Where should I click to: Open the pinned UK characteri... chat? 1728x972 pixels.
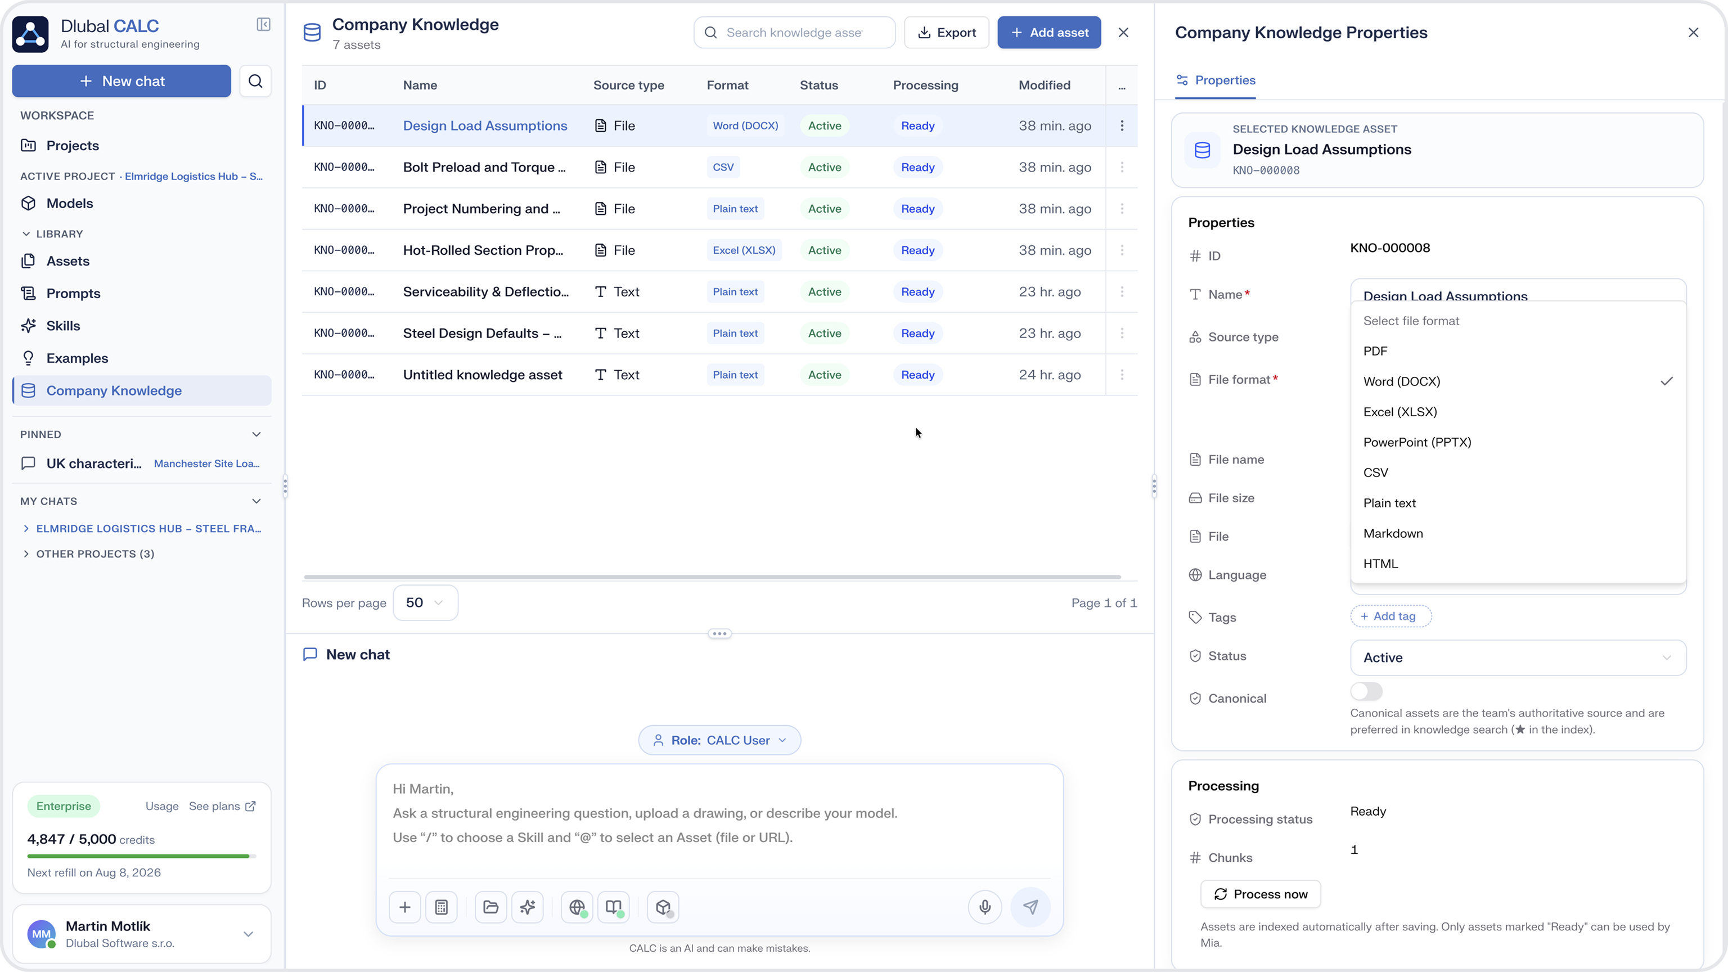pos(142,463)
